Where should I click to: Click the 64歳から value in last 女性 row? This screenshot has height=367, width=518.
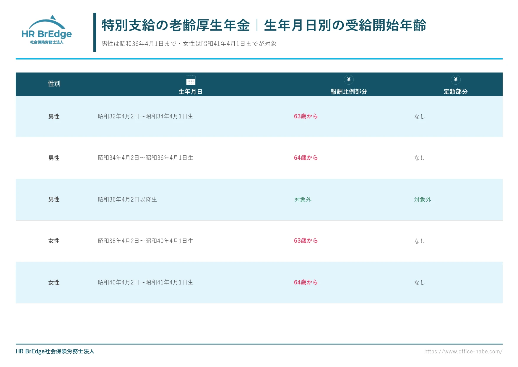tap(306, 282)
